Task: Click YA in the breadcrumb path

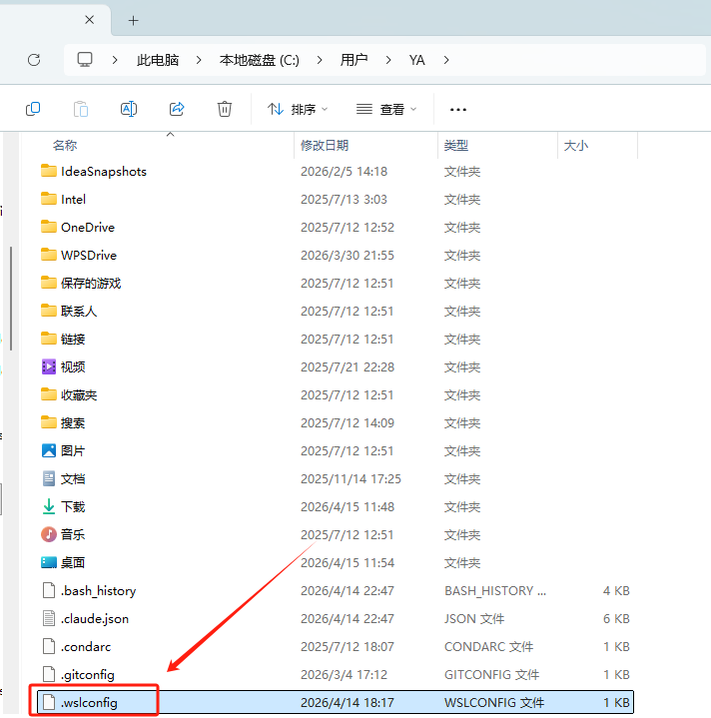Action: point(417,60)
